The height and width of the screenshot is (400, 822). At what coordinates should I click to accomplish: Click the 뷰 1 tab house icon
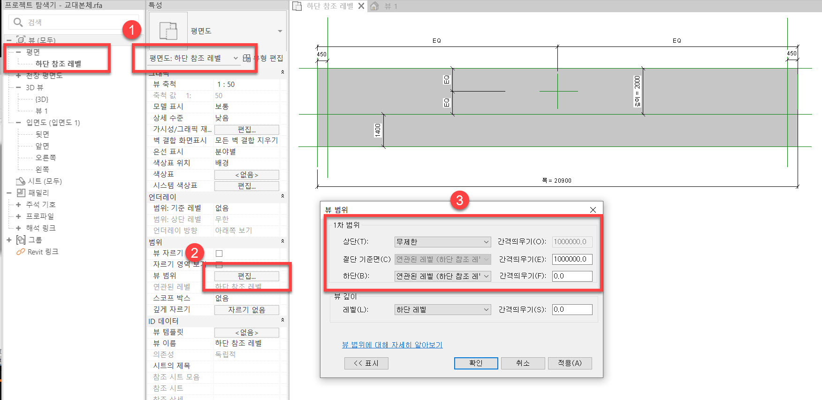pyautogui.click(x=374, y=6)
